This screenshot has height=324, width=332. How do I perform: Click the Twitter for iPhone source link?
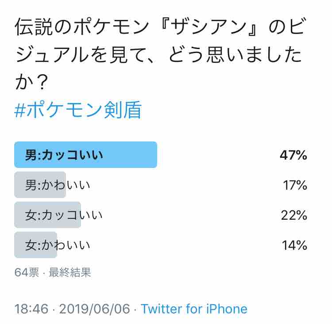click(194, 309)
